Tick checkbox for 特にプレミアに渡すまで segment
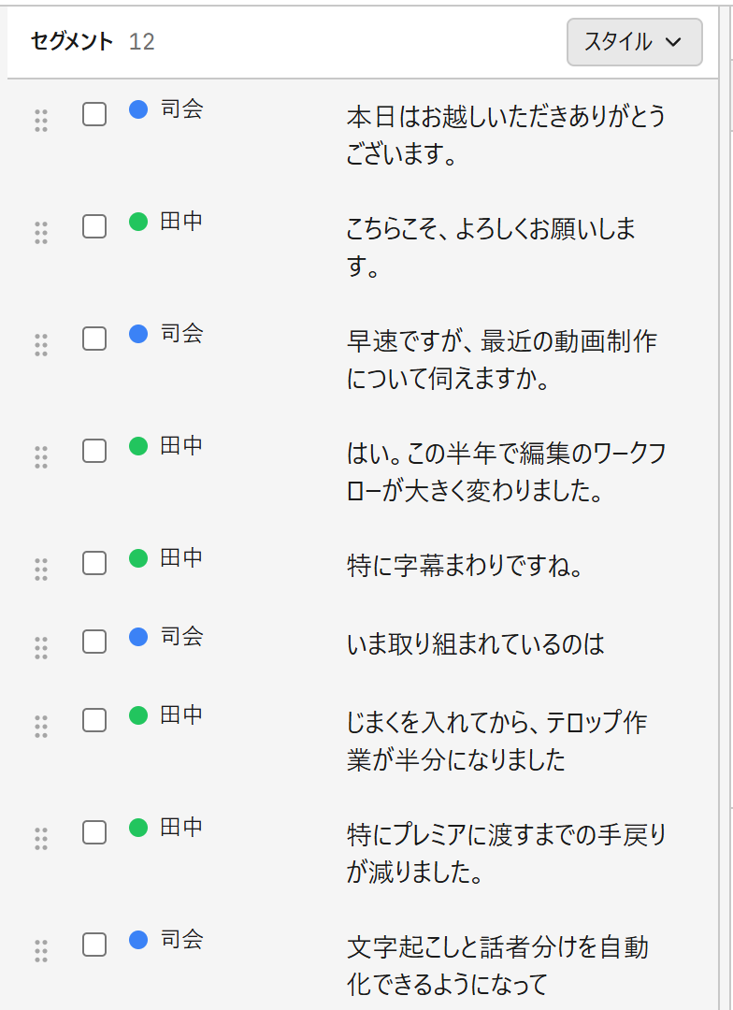Image resolution: width=733 pixels, height=1010 pixels. pyautogui.click(x=94, y=832)
